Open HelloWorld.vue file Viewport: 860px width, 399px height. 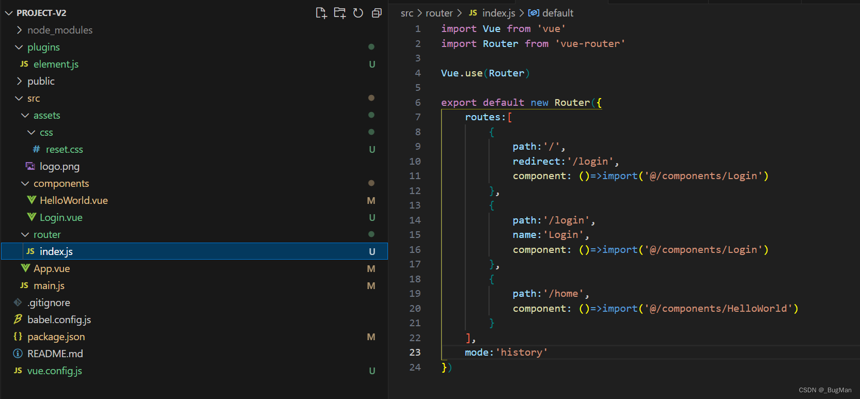tap(74, 200)
